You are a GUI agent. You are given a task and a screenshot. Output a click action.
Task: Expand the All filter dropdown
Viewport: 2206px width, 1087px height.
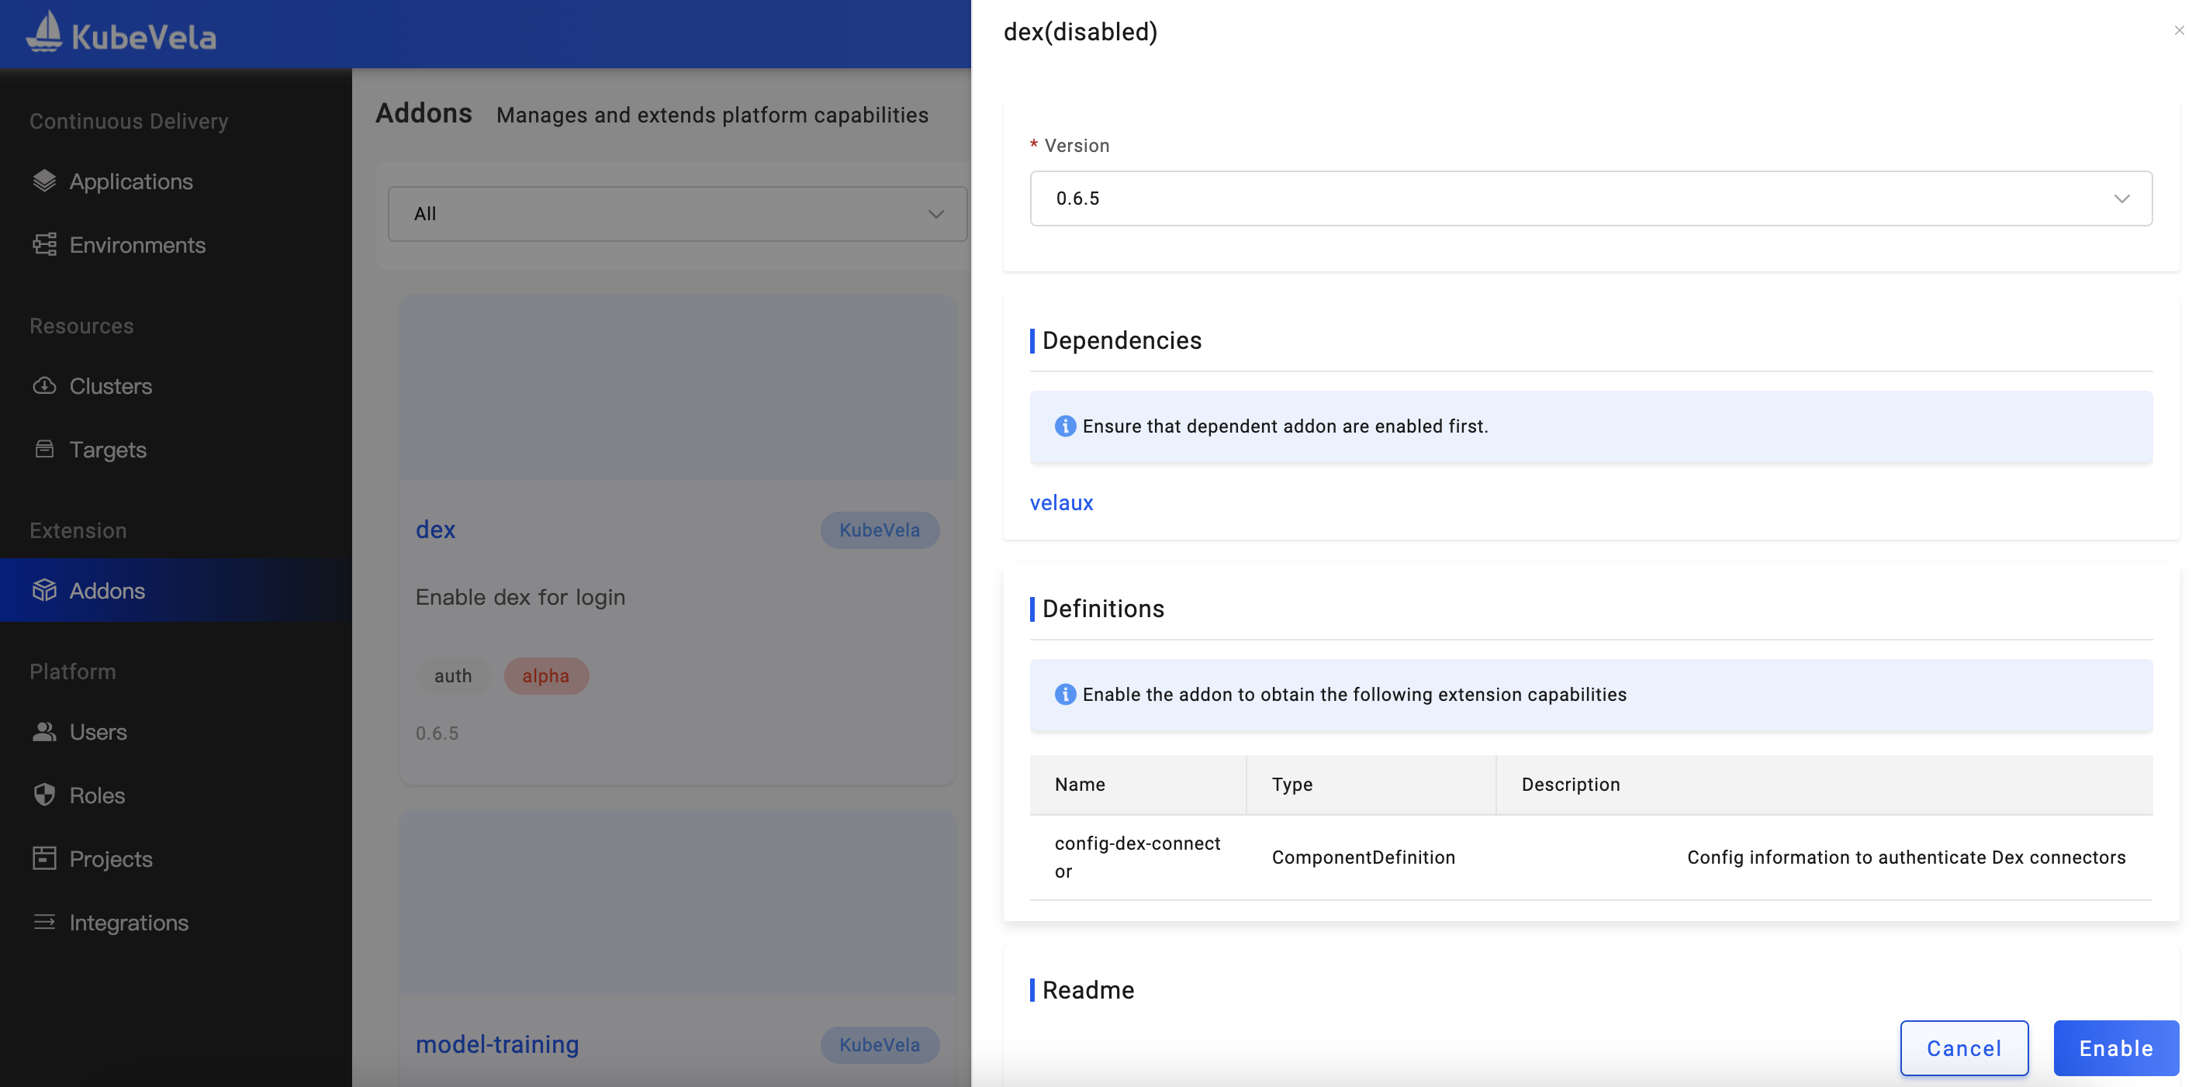[x=676, y=214]
